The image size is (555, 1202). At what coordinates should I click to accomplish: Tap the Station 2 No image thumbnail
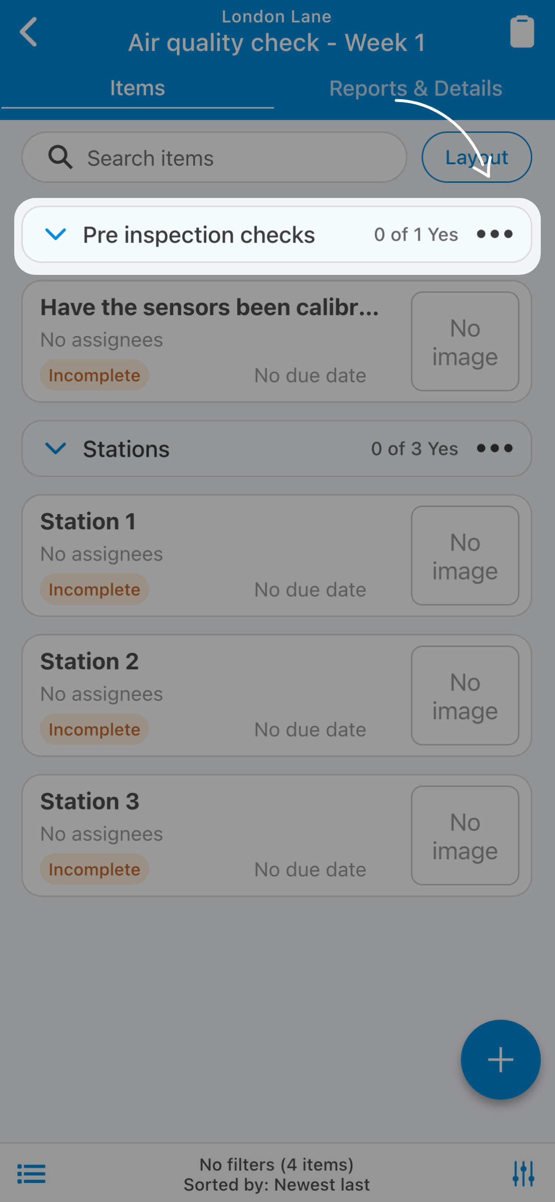click(x=465, y=695)
